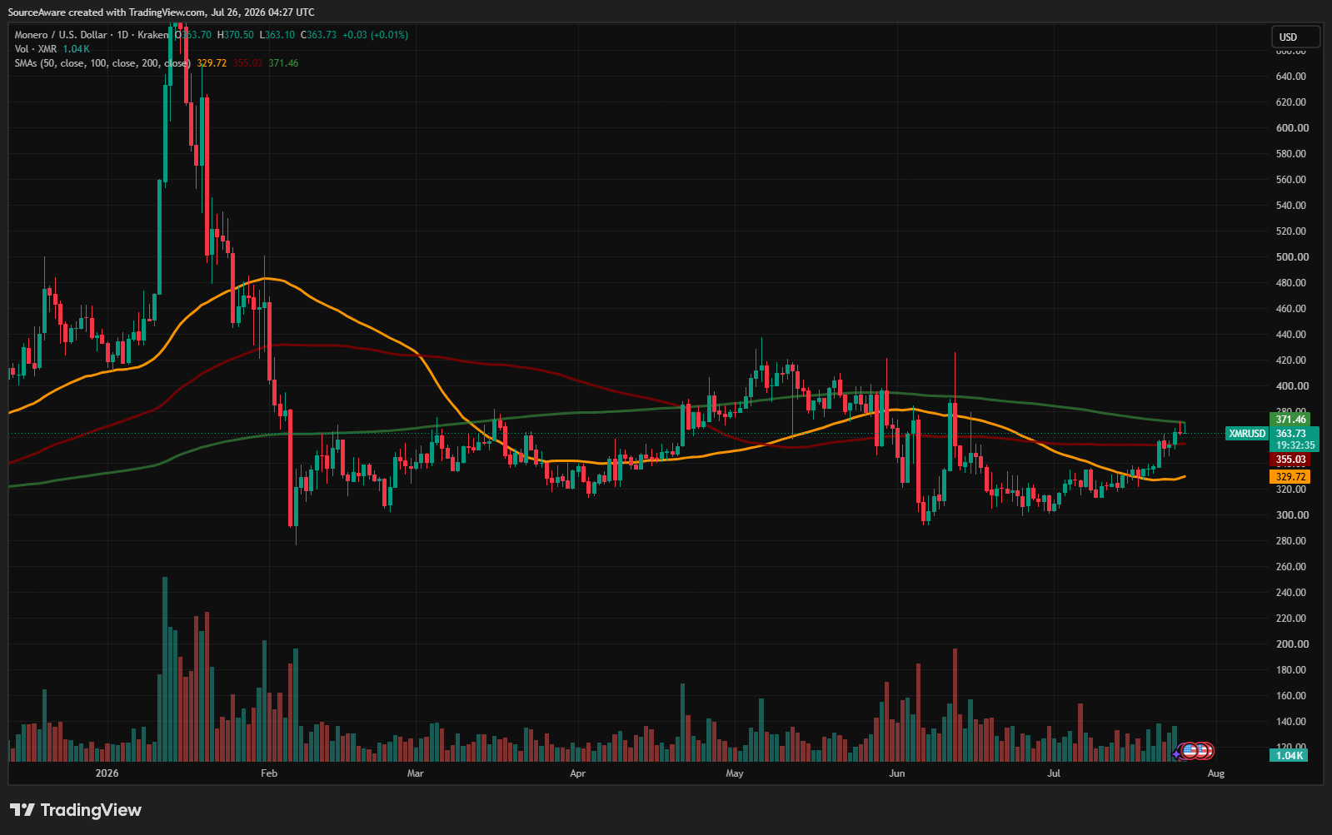Click the XMRUSD symbol price label
The height and width of the screenshot is (835, 1332).
click(1247, 433)
